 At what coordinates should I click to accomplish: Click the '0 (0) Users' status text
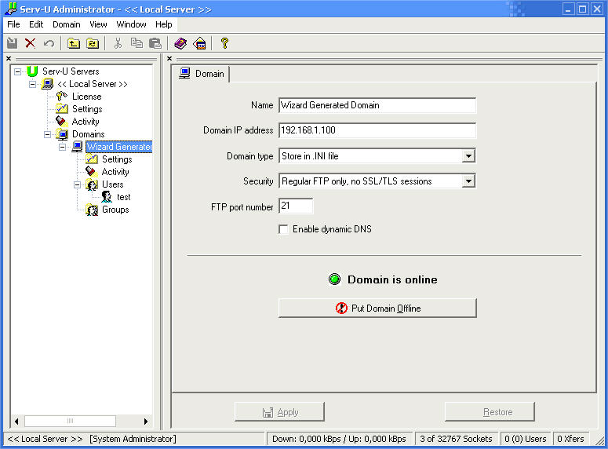tap(526, 439)
